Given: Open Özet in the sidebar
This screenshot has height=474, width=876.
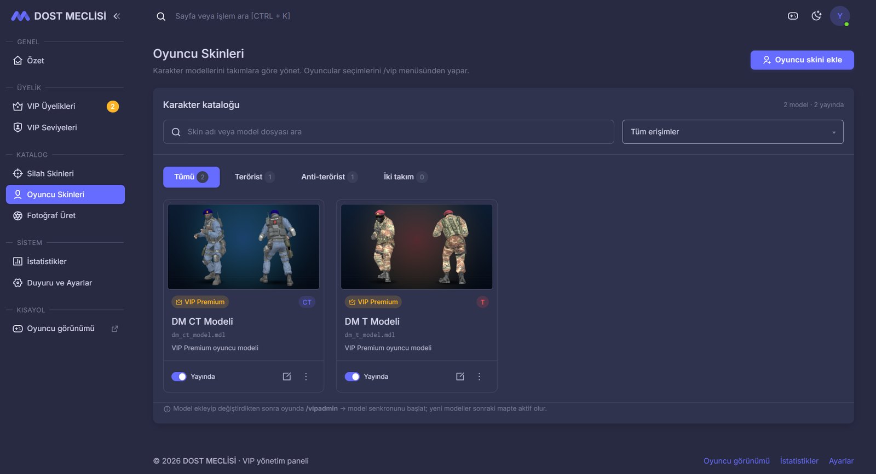Looking at the screenshot, I should tap(65, 61).
